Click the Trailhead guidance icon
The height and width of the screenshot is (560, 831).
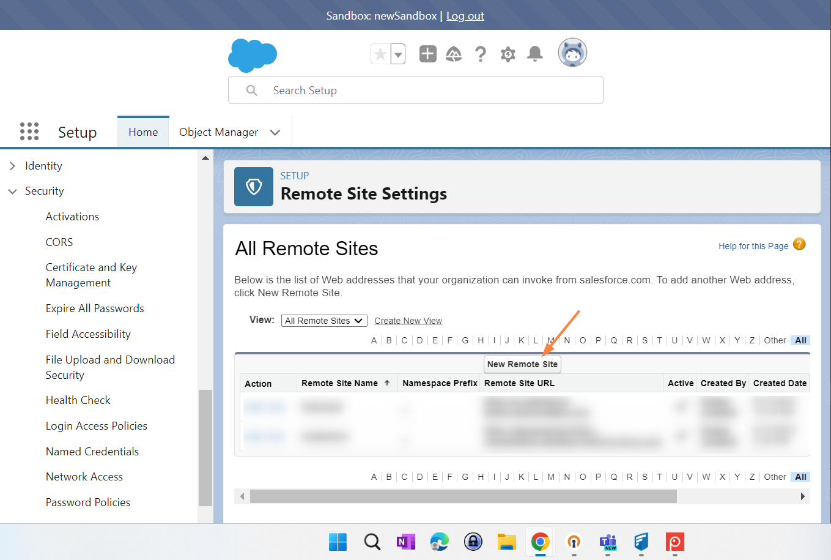point(454,54)
